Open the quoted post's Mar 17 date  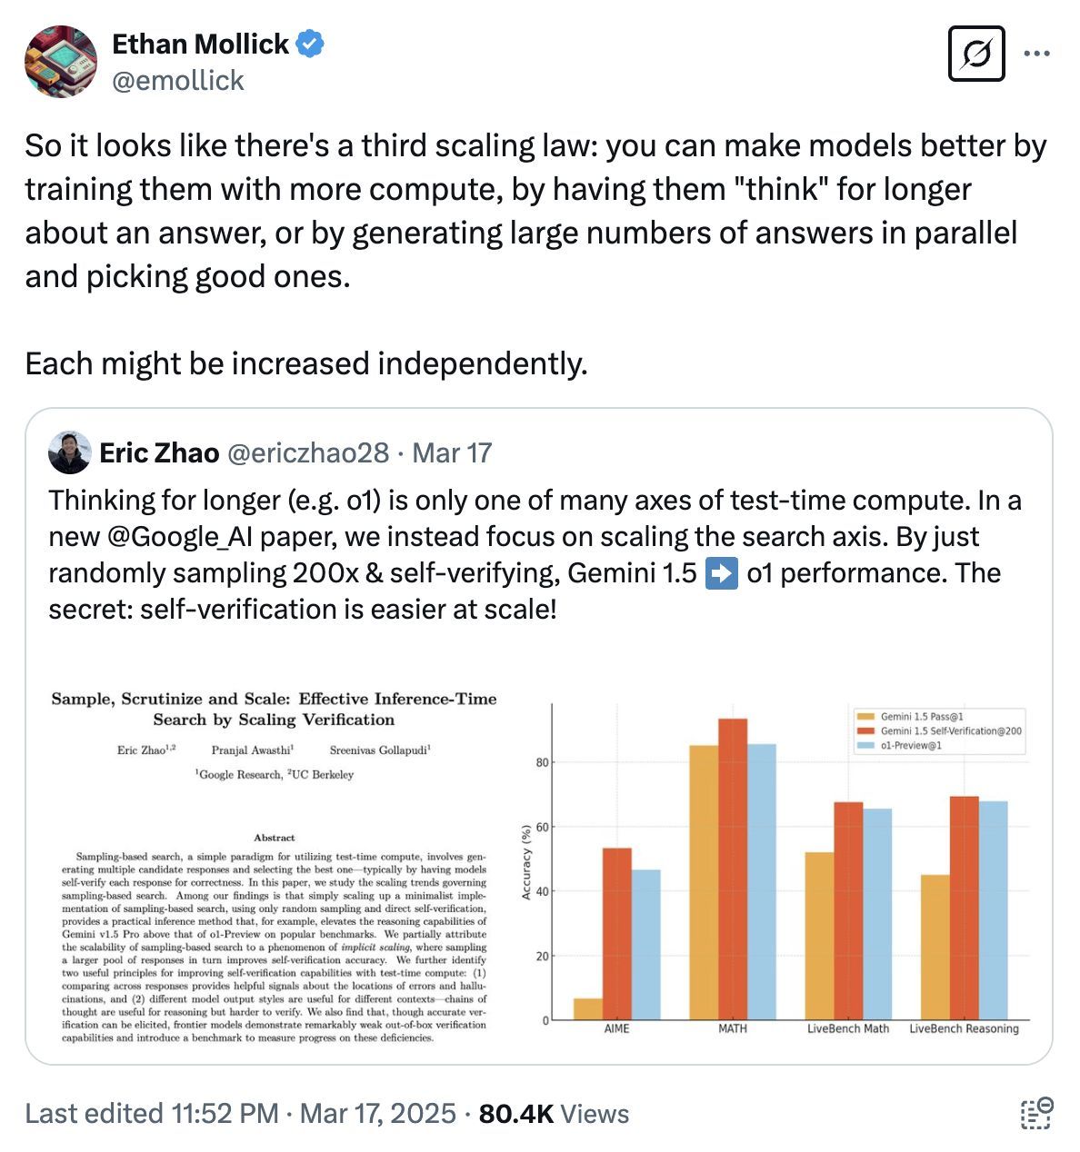pyautogui.click(x=452, y=452)
